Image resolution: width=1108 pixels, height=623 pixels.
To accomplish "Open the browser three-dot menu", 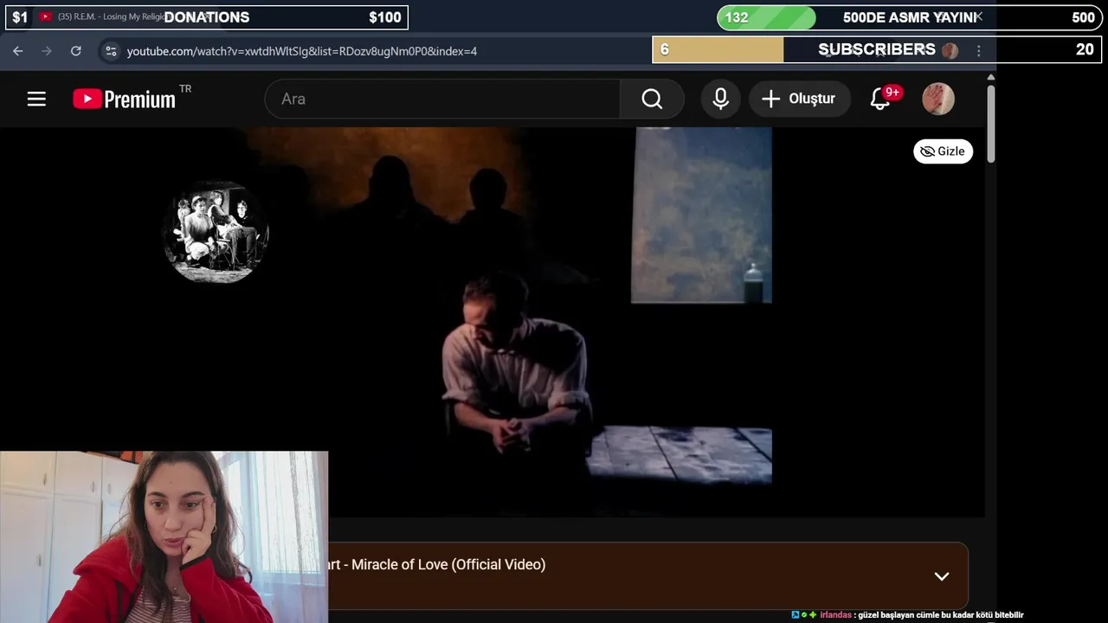I will [x=979, y=51].
